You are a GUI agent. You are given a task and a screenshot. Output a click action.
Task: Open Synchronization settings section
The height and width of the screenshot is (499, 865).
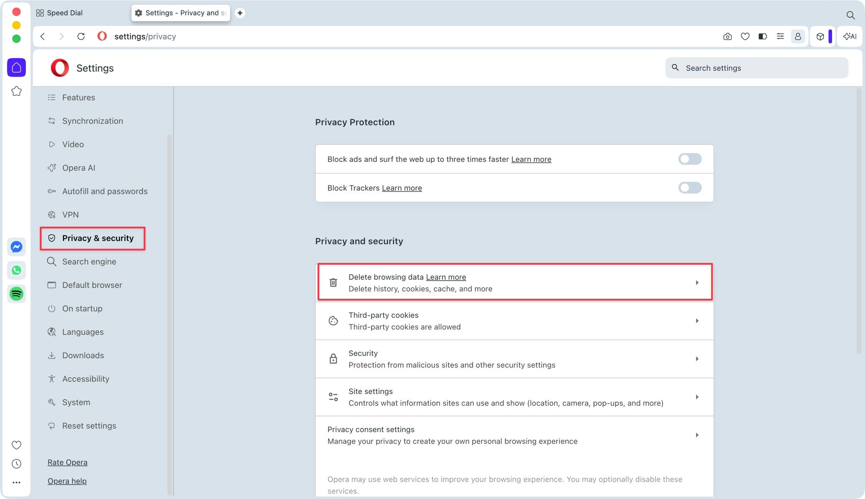click(x=92, y=121)
